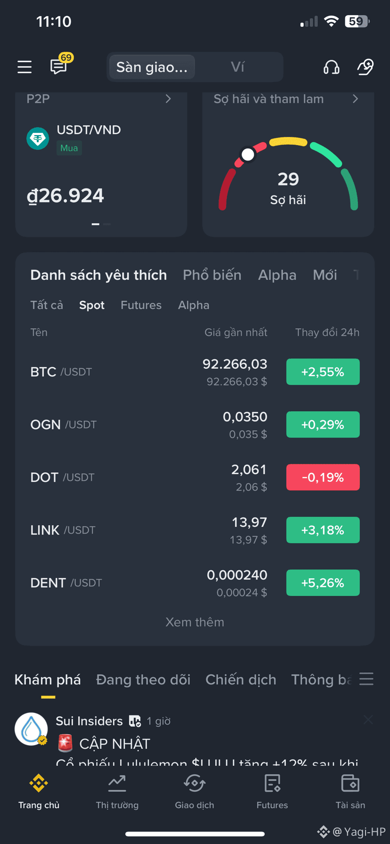This screenshot has width=390, height=844.
Task: Open the DOT /USDT pair row
Action: [x=195, y=477]
